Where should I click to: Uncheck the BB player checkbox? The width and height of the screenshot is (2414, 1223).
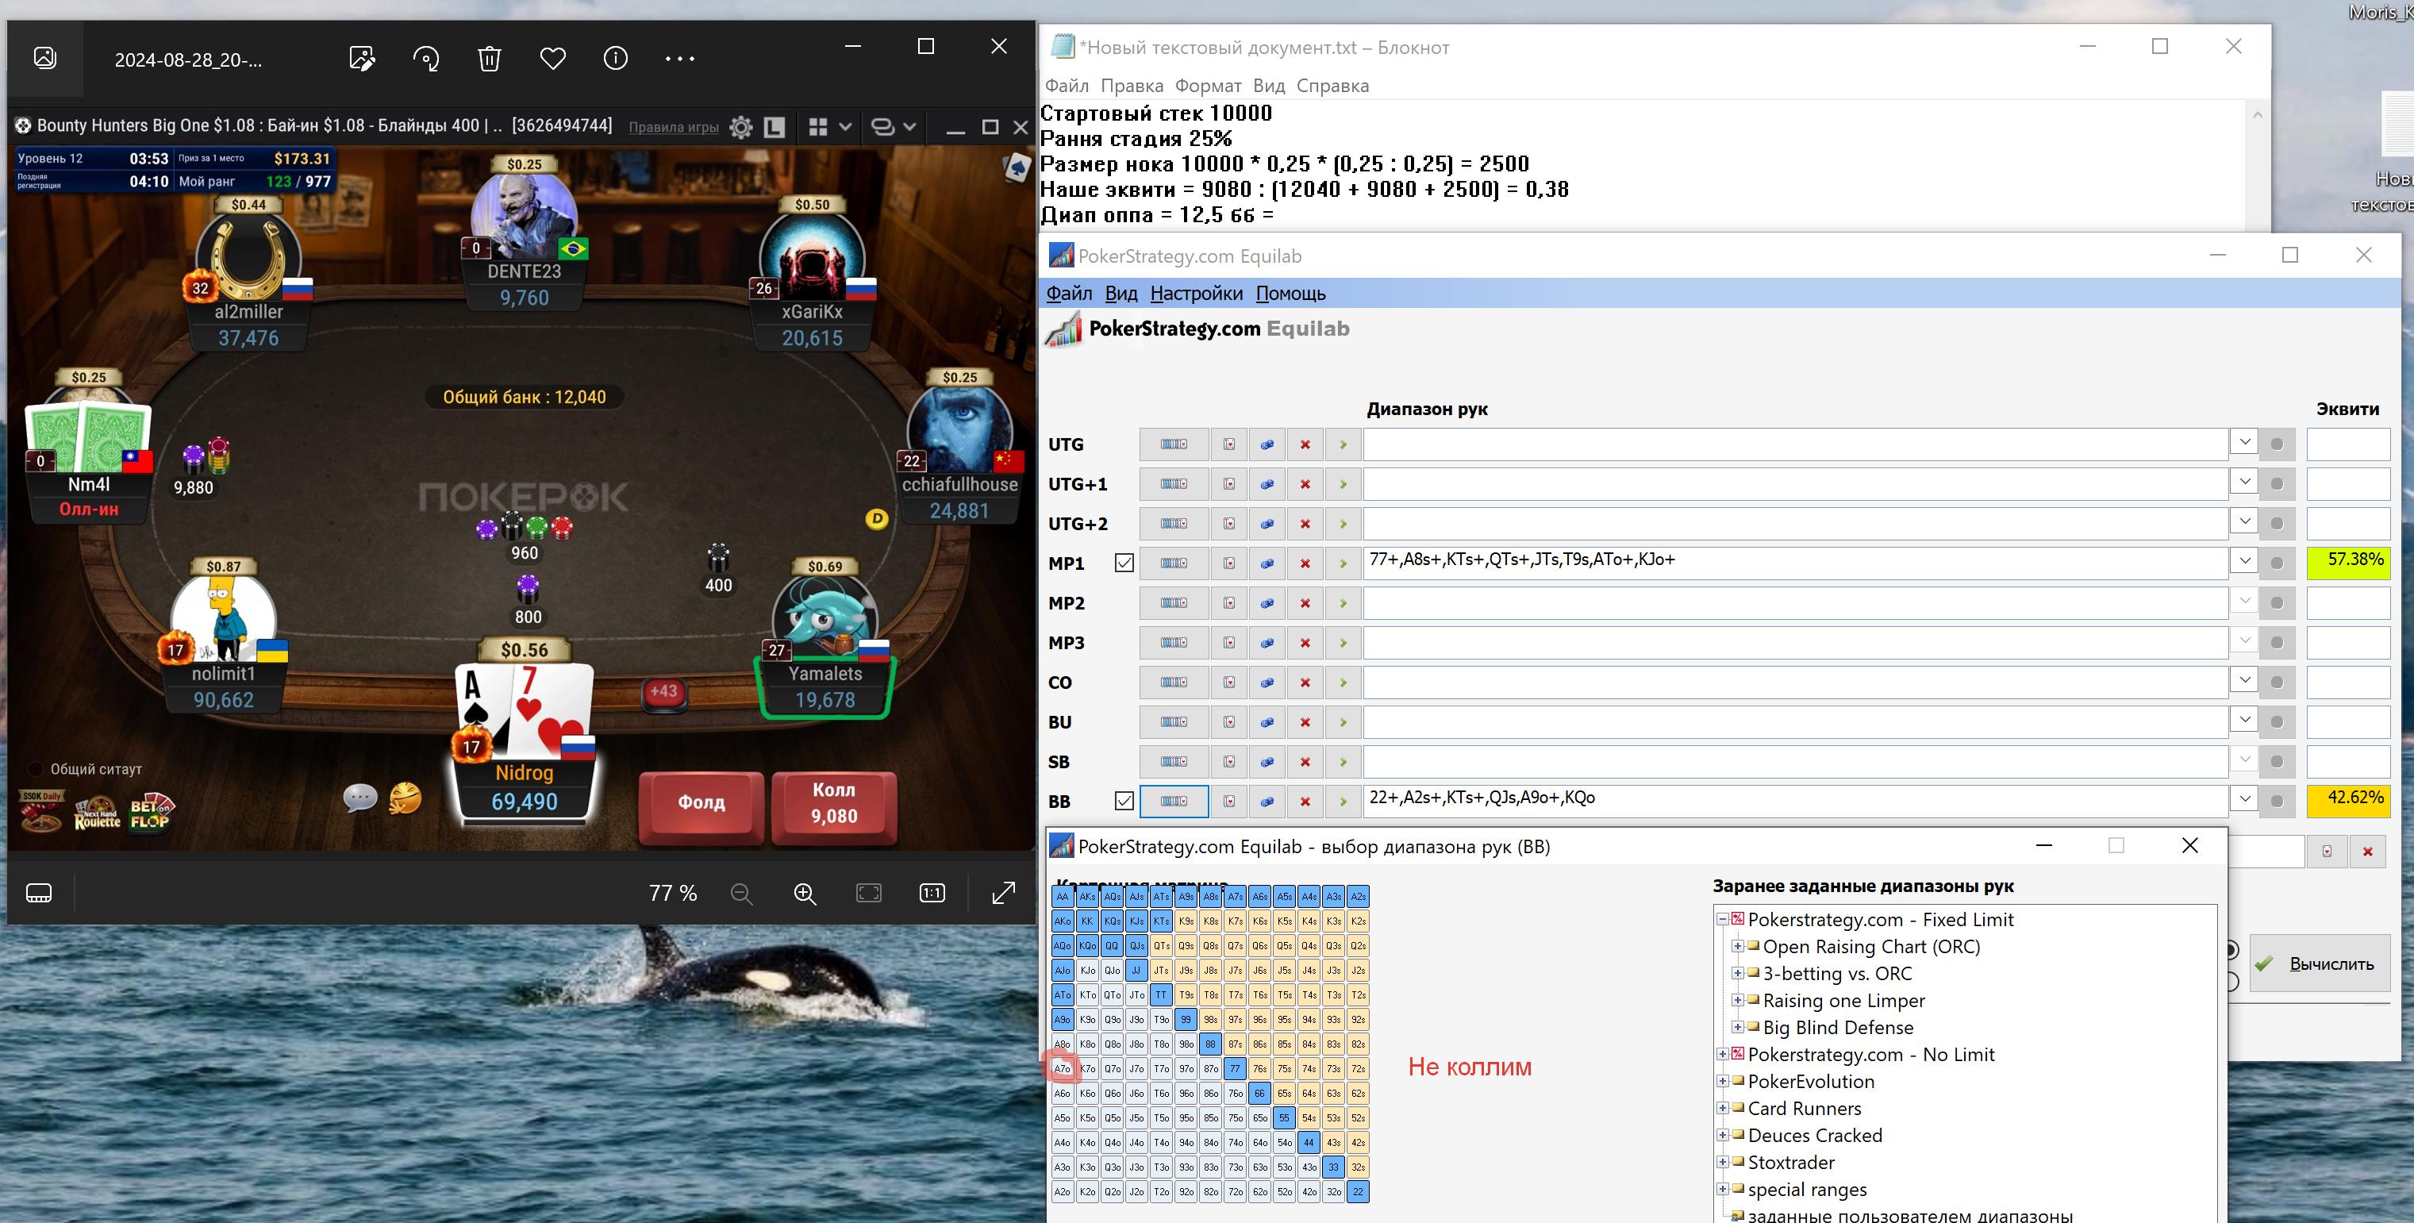point(1124,802)
